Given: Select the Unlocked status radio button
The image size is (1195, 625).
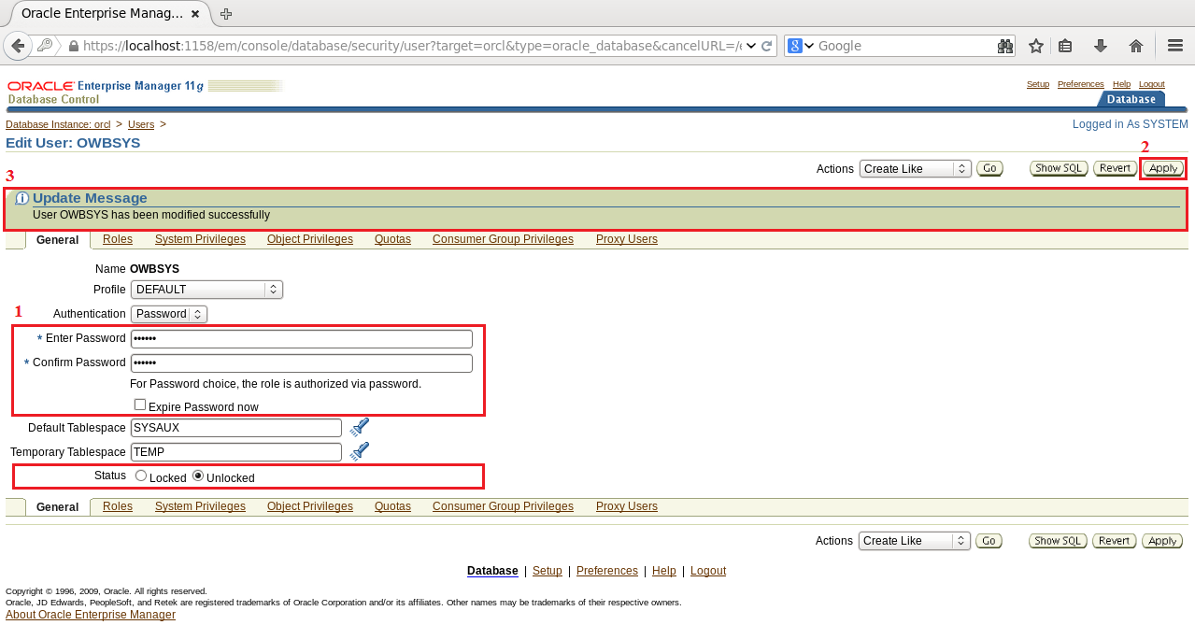Looking at the screenshot, I should (x=198, y=476).
